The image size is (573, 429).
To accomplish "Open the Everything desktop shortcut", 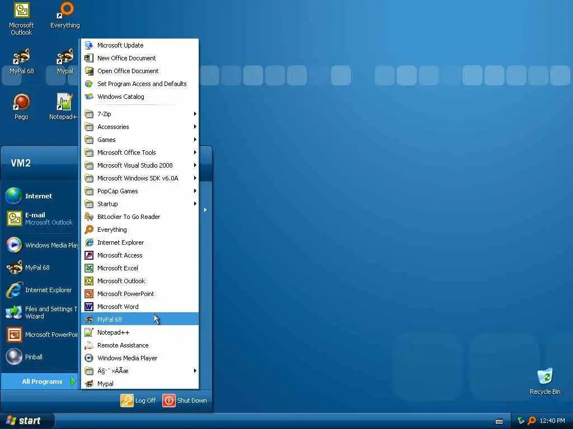I will pos(65,15).
